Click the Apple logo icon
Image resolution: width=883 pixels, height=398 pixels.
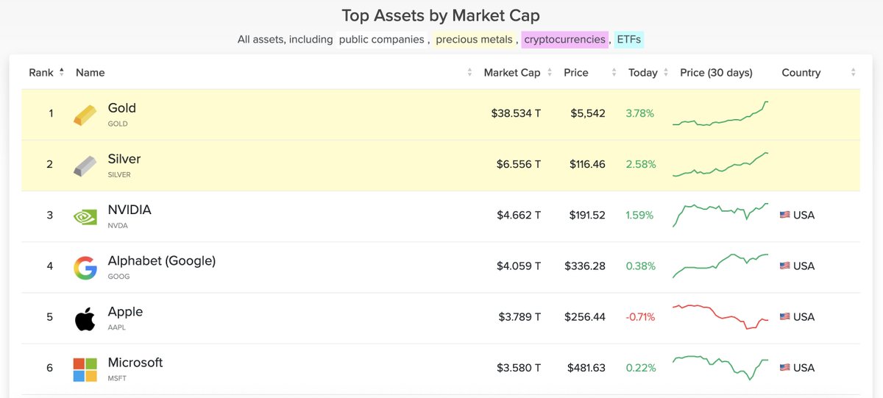click(85, 319)
